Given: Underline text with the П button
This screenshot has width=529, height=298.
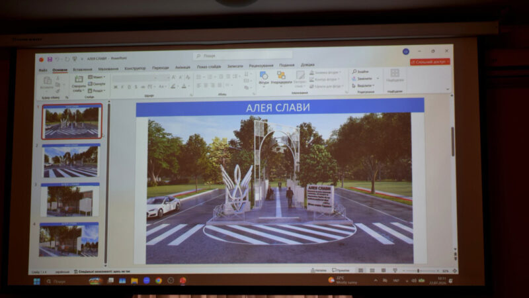Looking at the screenshot, I should [129, 87].
